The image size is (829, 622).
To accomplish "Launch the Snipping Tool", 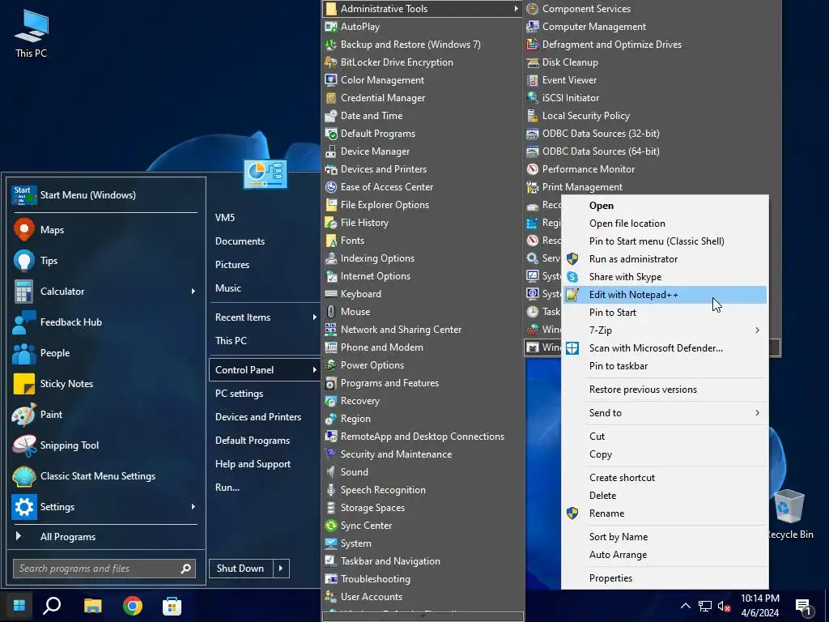I will point(104,445).
